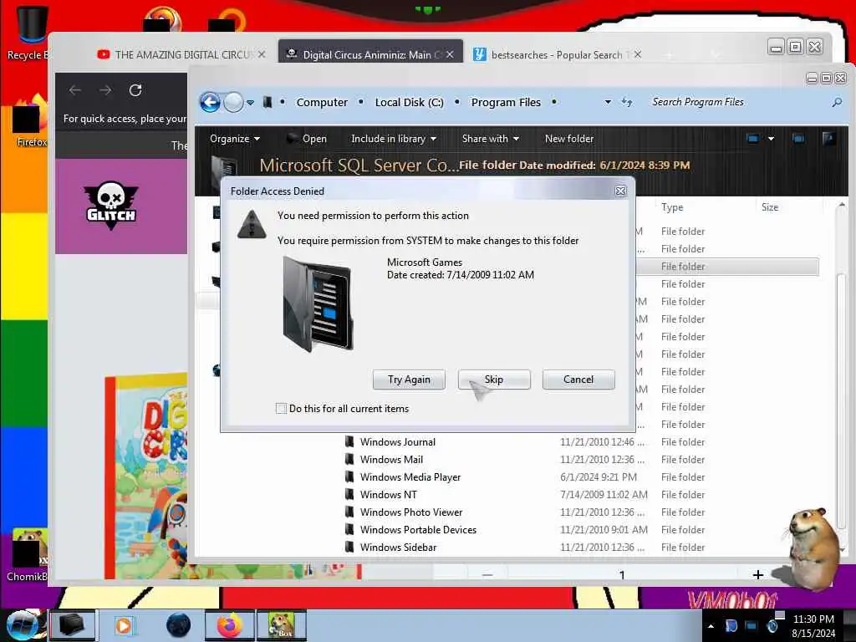Click the hamster desktop gadget

click(812, 548)
